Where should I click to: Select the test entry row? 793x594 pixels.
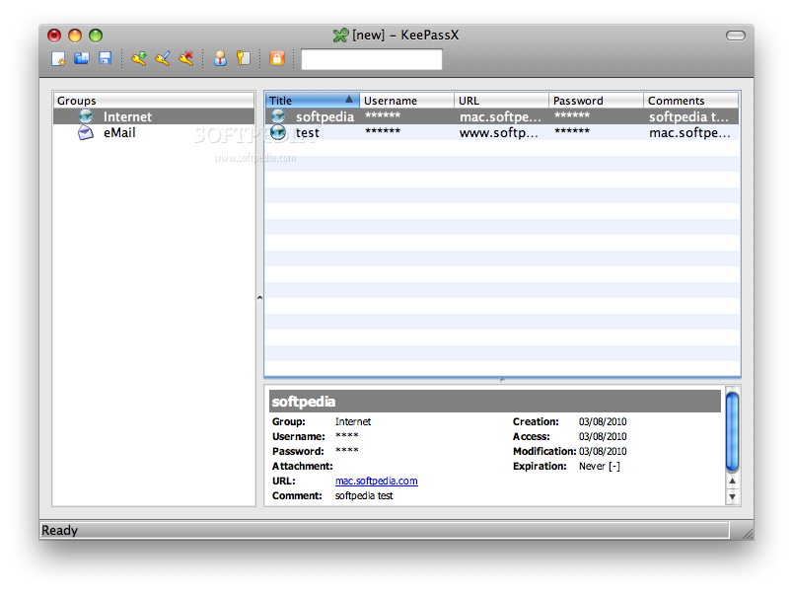coord(307,132)
